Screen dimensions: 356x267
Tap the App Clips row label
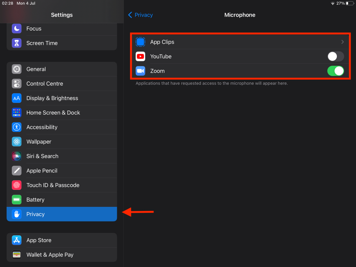(162, 42)
